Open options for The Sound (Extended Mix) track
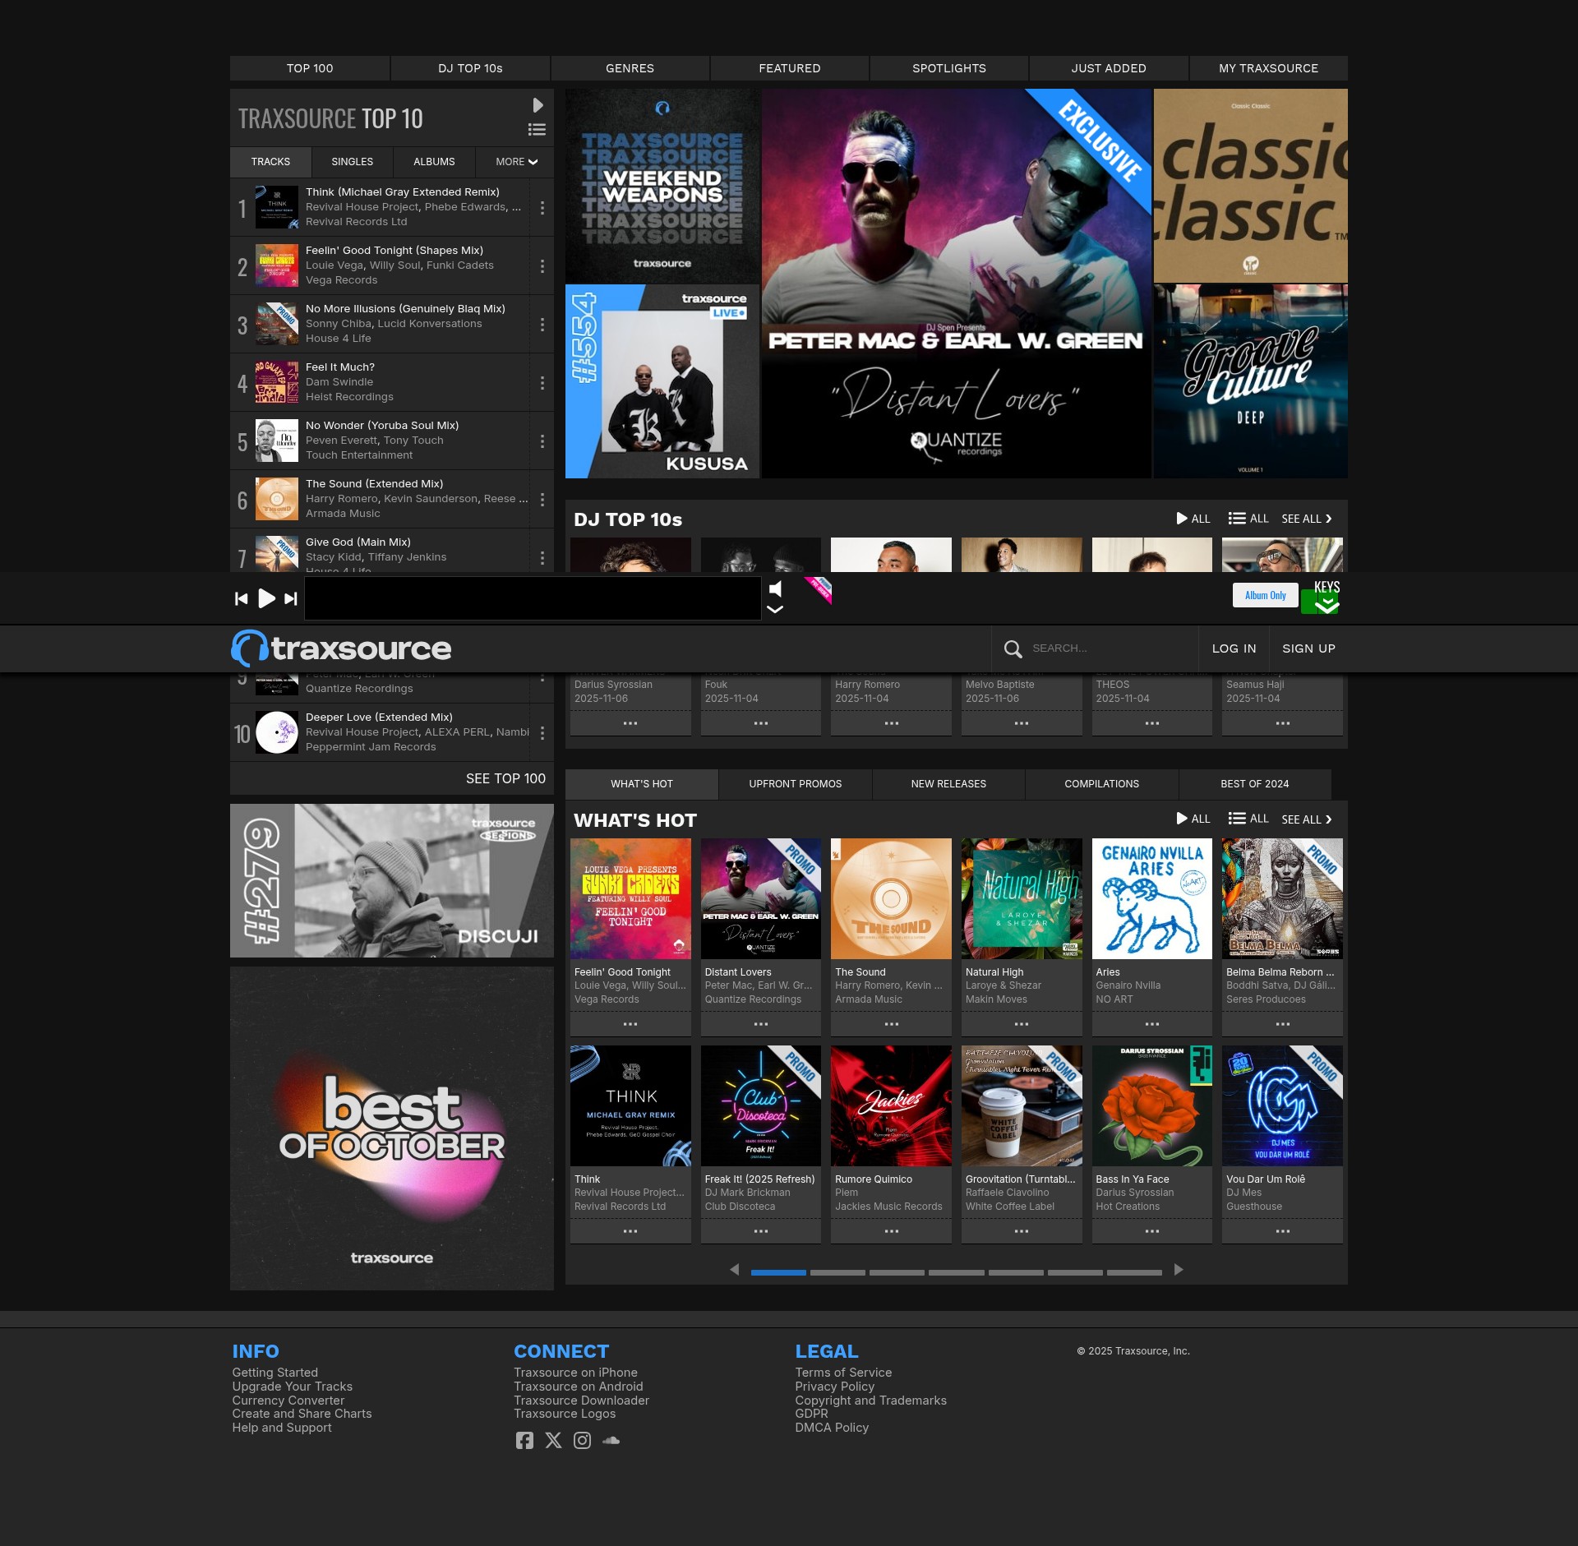The width and height of the screenshot is (1578, 1546). [542, 500]
